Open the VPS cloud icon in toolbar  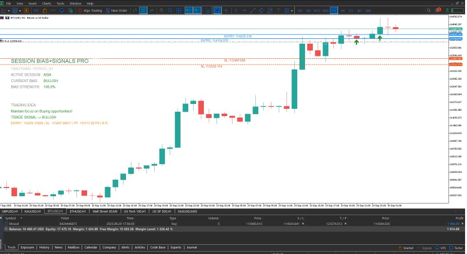click(x=62, y=10)
